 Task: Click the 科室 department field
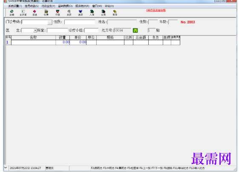58,30
